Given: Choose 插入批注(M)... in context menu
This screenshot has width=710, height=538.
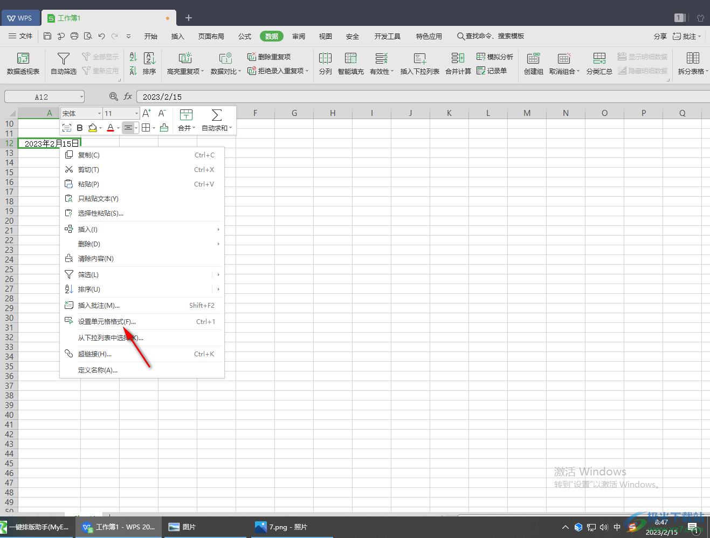Looking at the screenshot, I should (142, 305).
